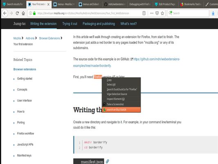Click the green padlock site security icon
The width and height of the screenshot is (218, 164).
pyautogui.click(x=34, y=13)
